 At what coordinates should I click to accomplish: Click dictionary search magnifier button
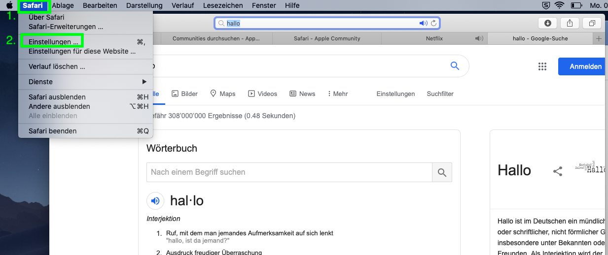point(442,172)
